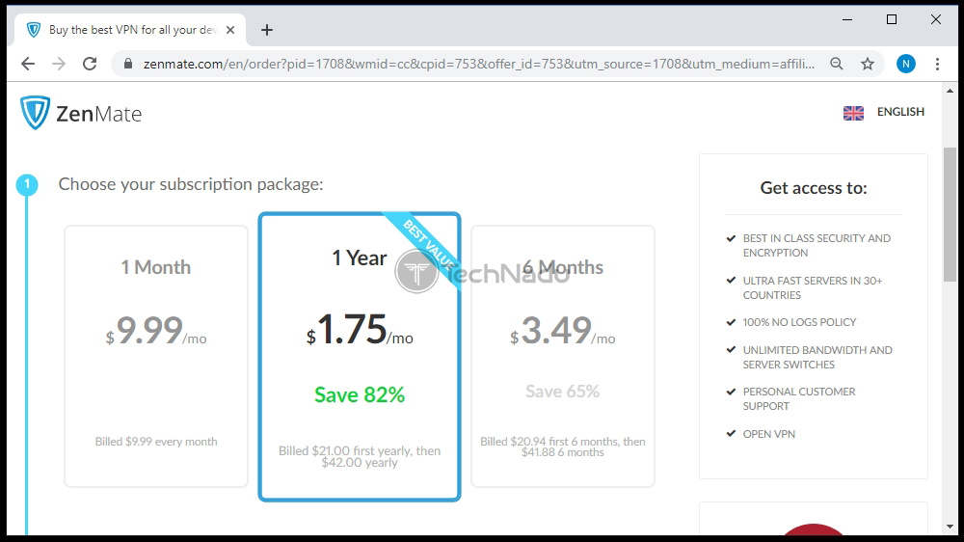Click the browser forward arrow
This screenshot has height=542, width=964.
59,64
